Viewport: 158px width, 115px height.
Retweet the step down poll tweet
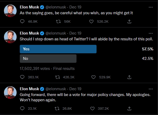tap(58, 77)
